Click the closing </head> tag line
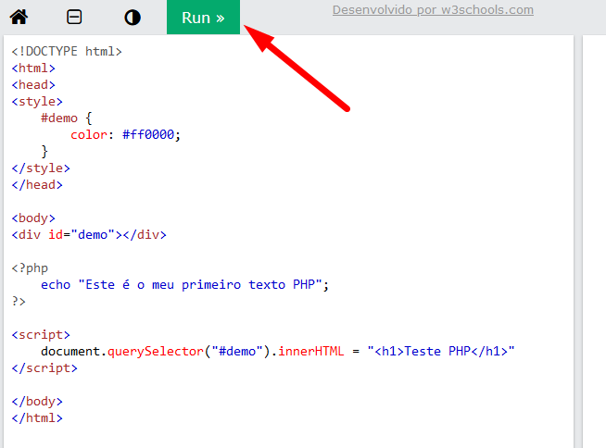The width and height of the screenshot is (606, 448). click(37, 184)
